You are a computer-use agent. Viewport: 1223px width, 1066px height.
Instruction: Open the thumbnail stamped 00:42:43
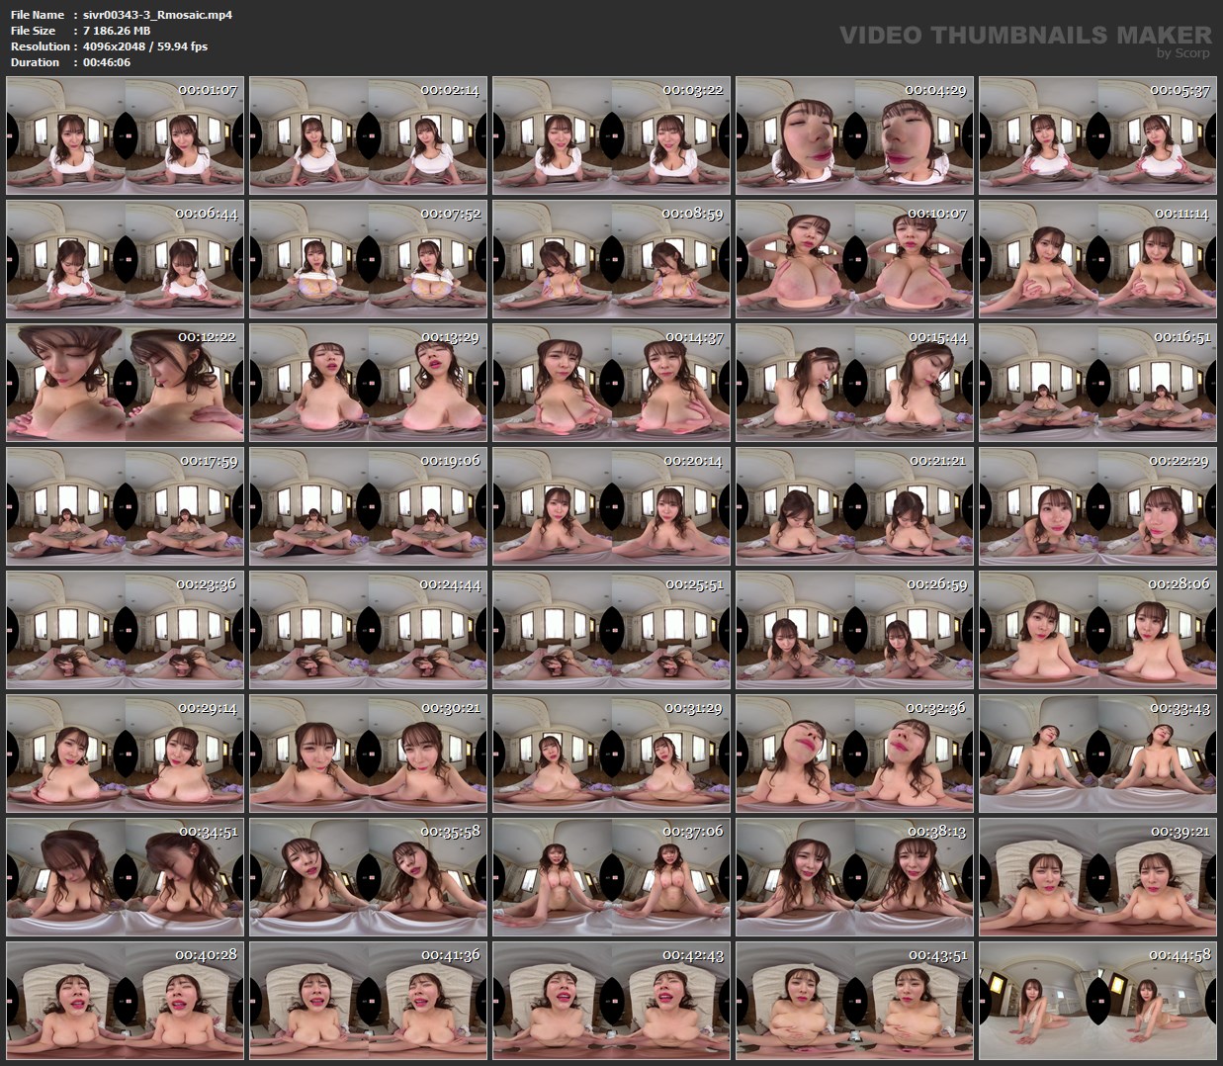tap(611, 1000)
